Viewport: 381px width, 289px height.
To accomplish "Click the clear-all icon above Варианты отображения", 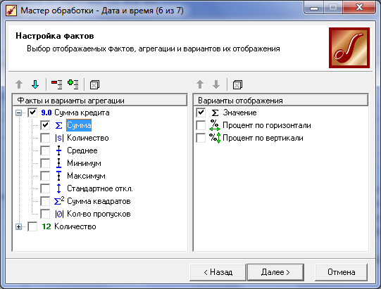I will click(237, 85).
